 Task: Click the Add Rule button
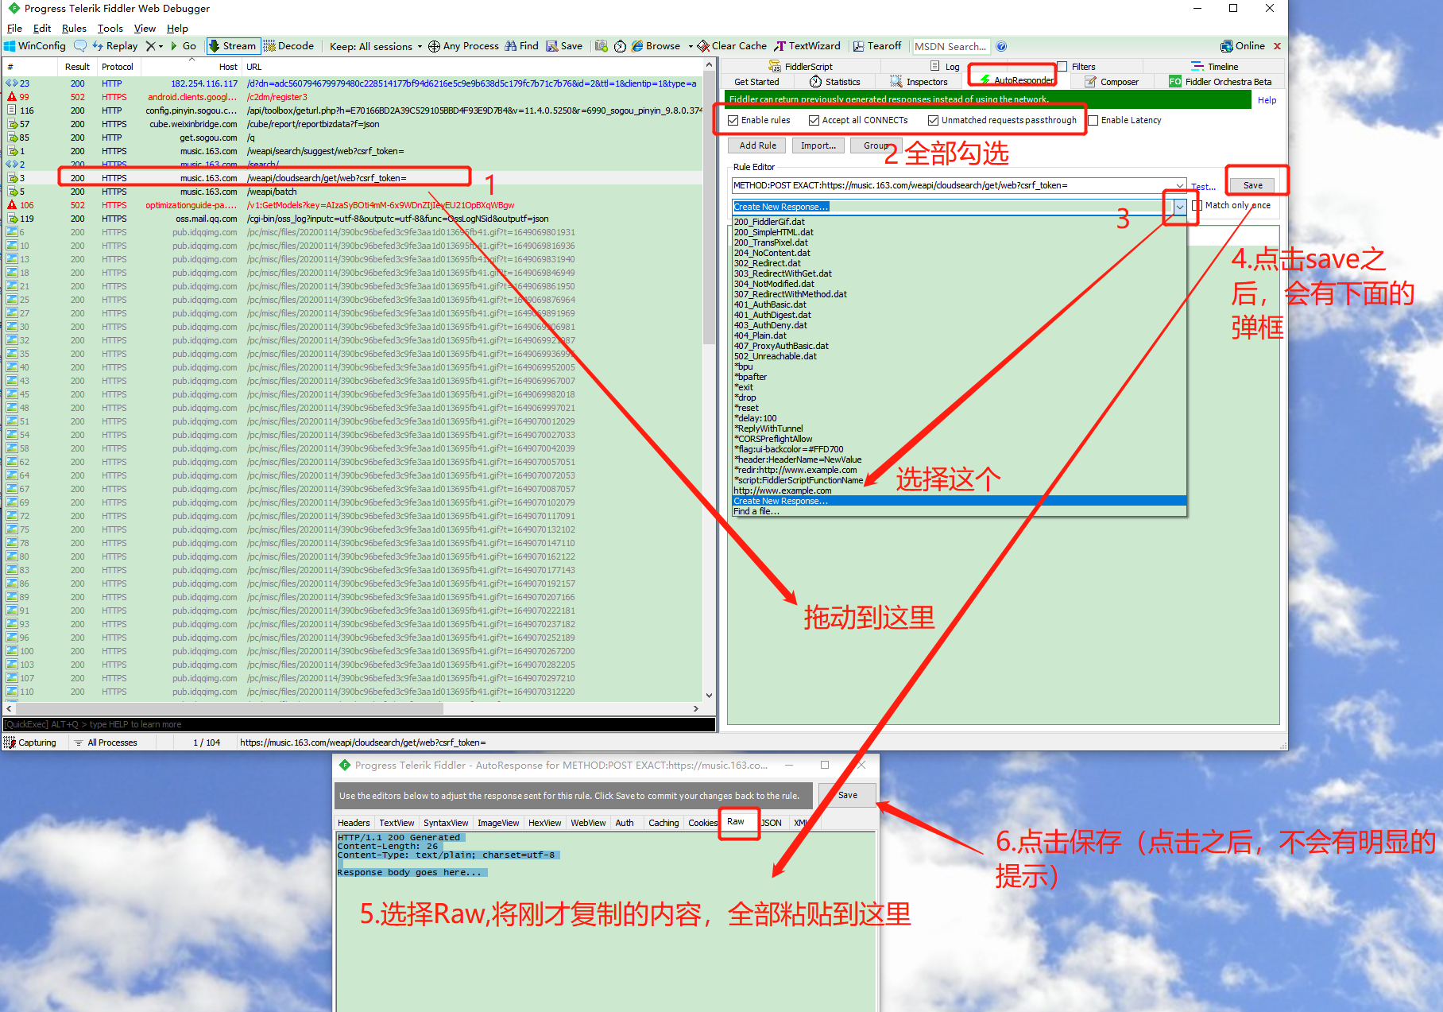(x=757, y=145)
